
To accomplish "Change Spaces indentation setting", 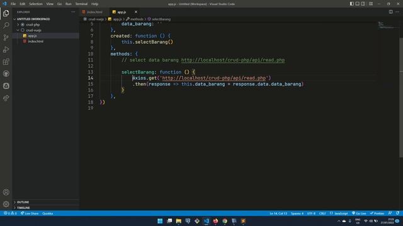I will [297, 213].
